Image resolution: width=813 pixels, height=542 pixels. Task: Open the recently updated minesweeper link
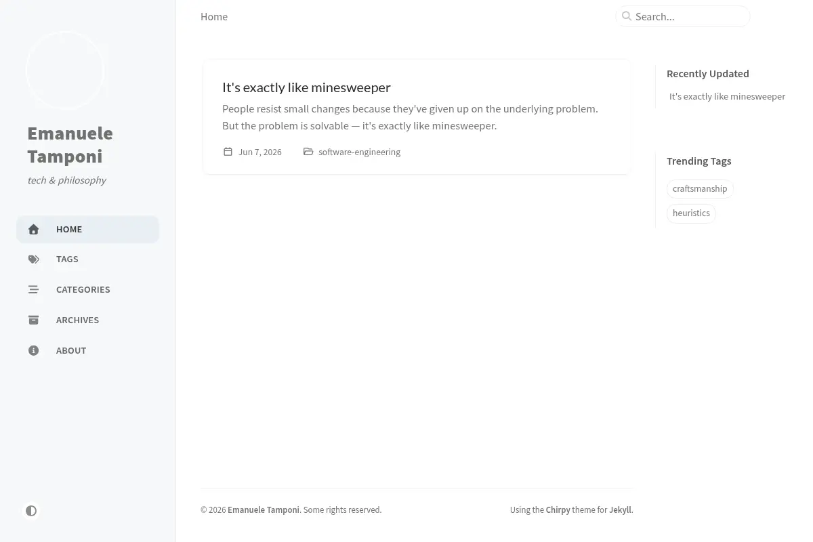[727, 96]
